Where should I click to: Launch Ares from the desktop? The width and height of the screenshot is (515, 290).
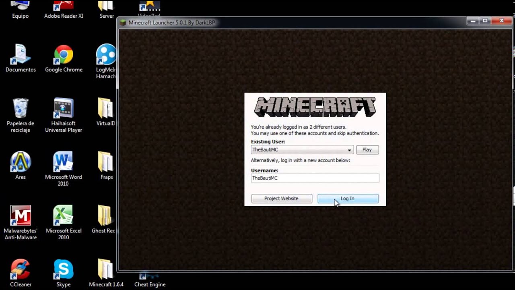click(21, 166)
